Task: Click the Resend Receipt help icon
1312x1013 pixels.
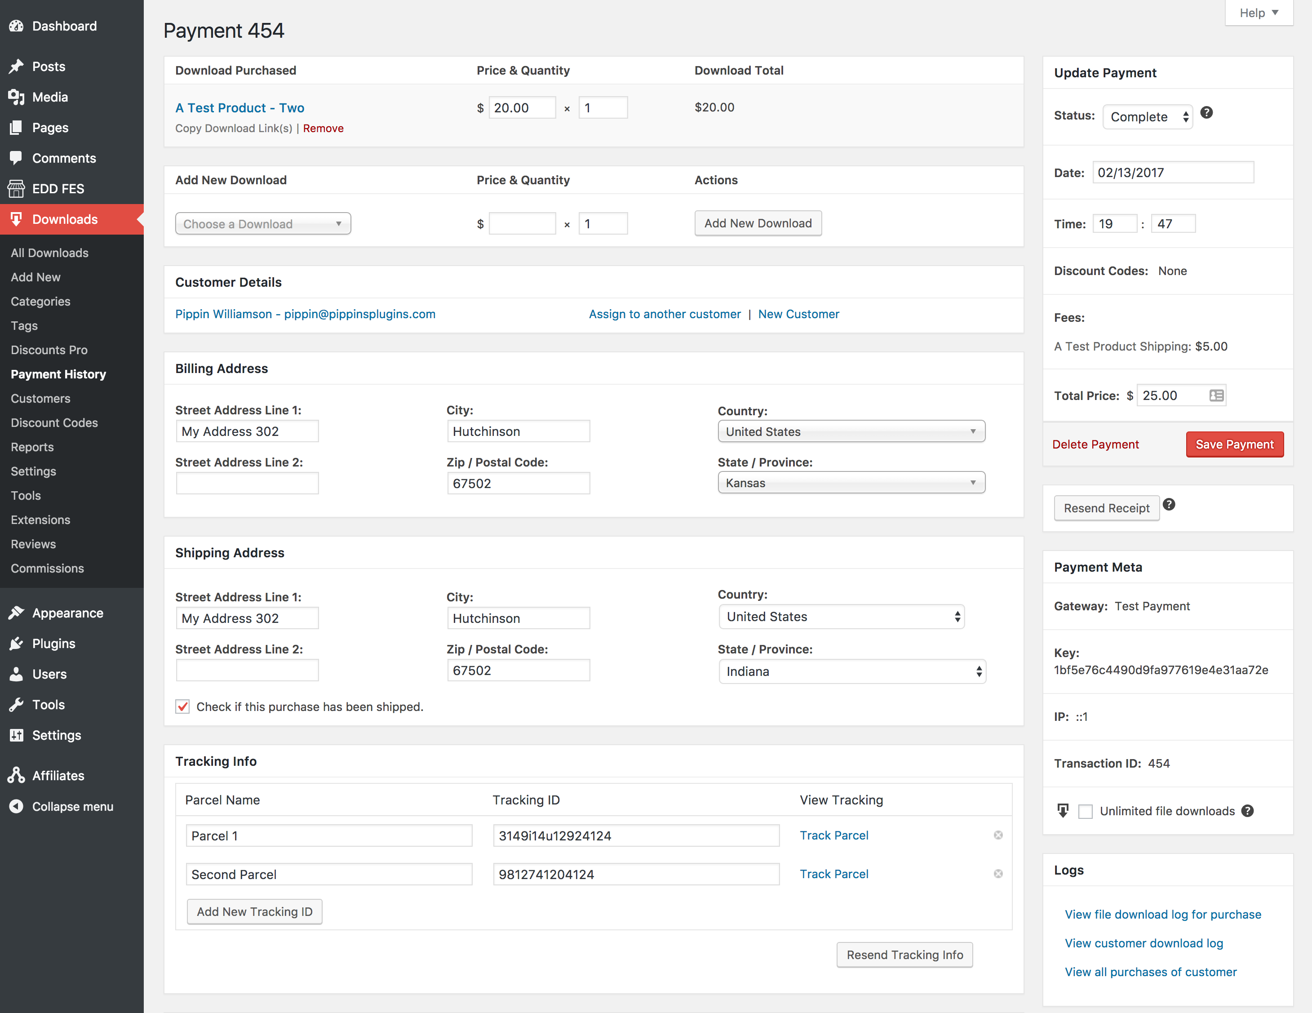Action: pos(1168,505)
